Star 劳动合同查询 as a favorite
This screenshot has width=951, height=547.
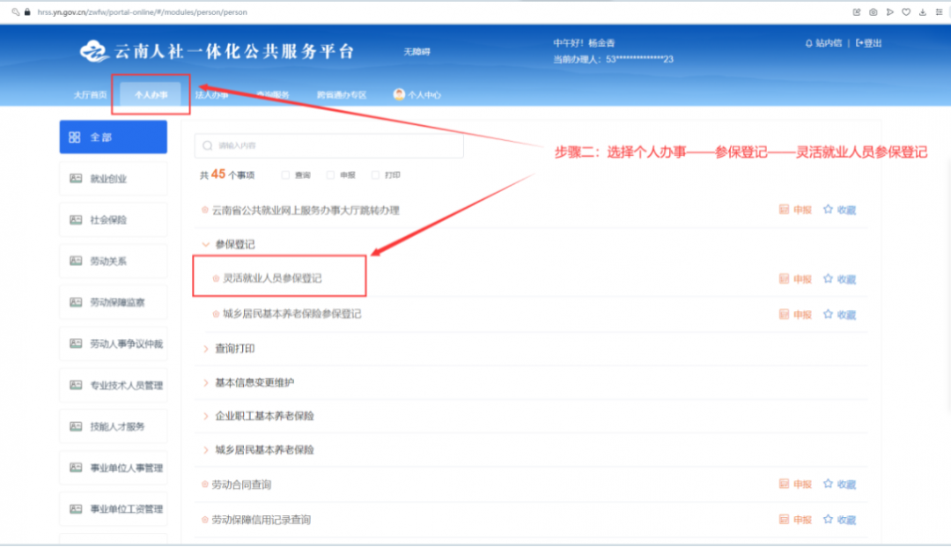click(828, 484)
